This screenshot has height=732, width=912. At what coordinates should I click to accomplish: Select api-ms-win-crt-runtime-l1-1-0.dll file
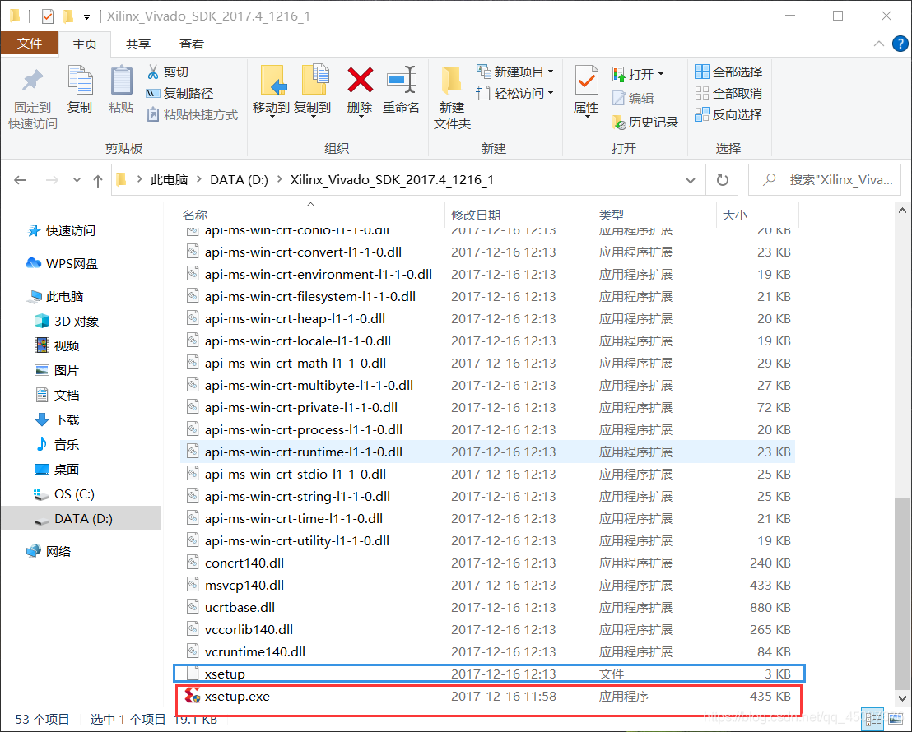[489, 452]
